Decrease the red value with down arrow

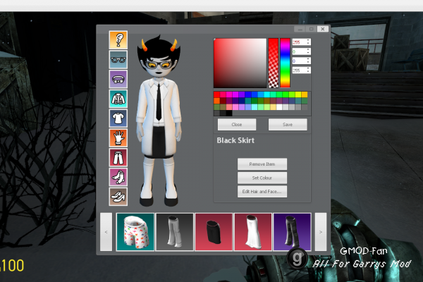(x=308, y=43)
